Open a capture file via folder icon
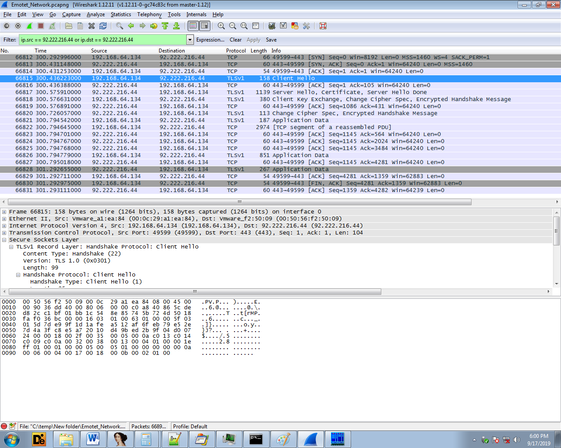 point(68,26)
